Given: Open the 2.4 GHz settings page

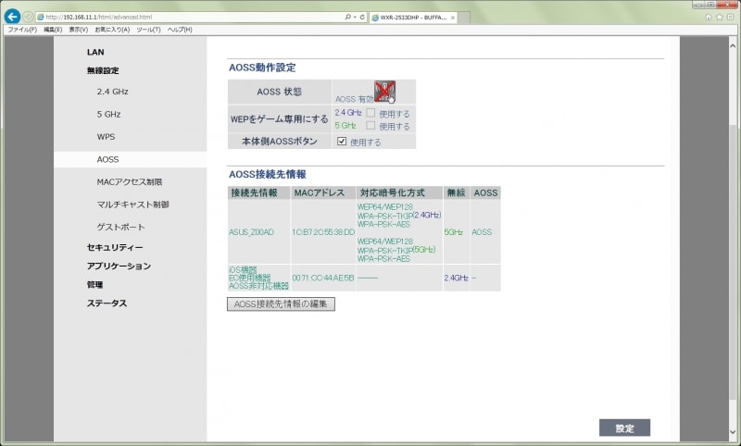Looking at the screenshot, I should (x=112, y=92).
